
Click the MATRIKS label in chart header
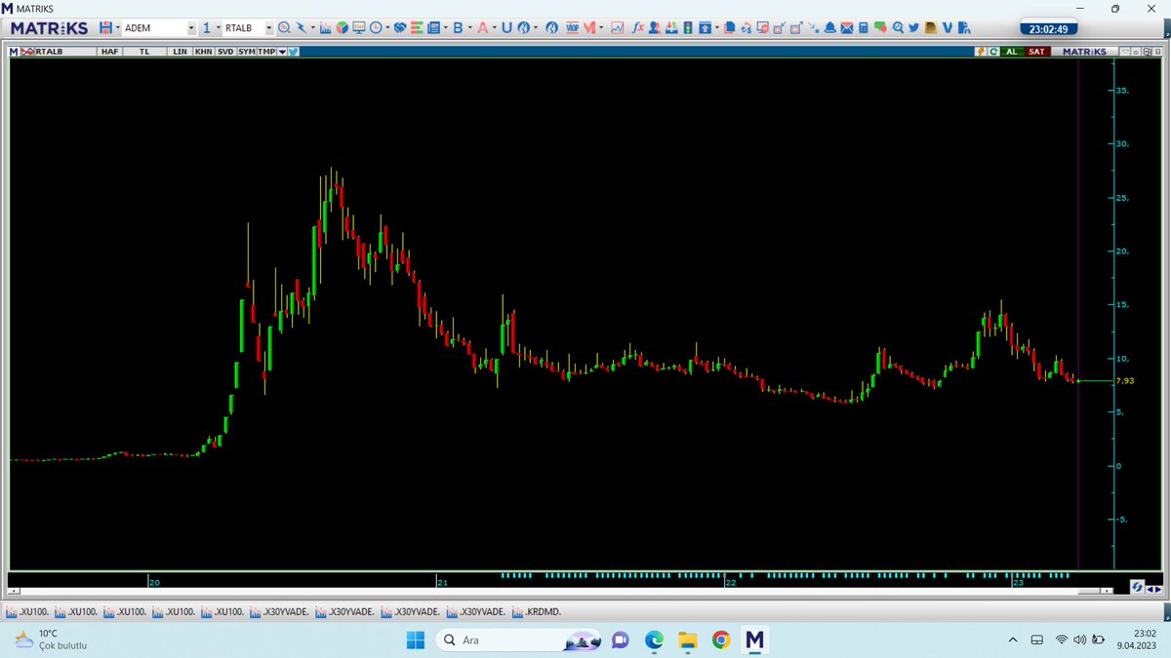(x=1084, y=51)
